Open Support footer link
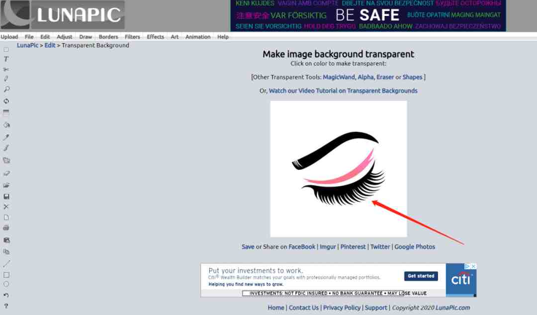Image resolution: width=537 pixels, height=315 pixels. pos(376,308)
